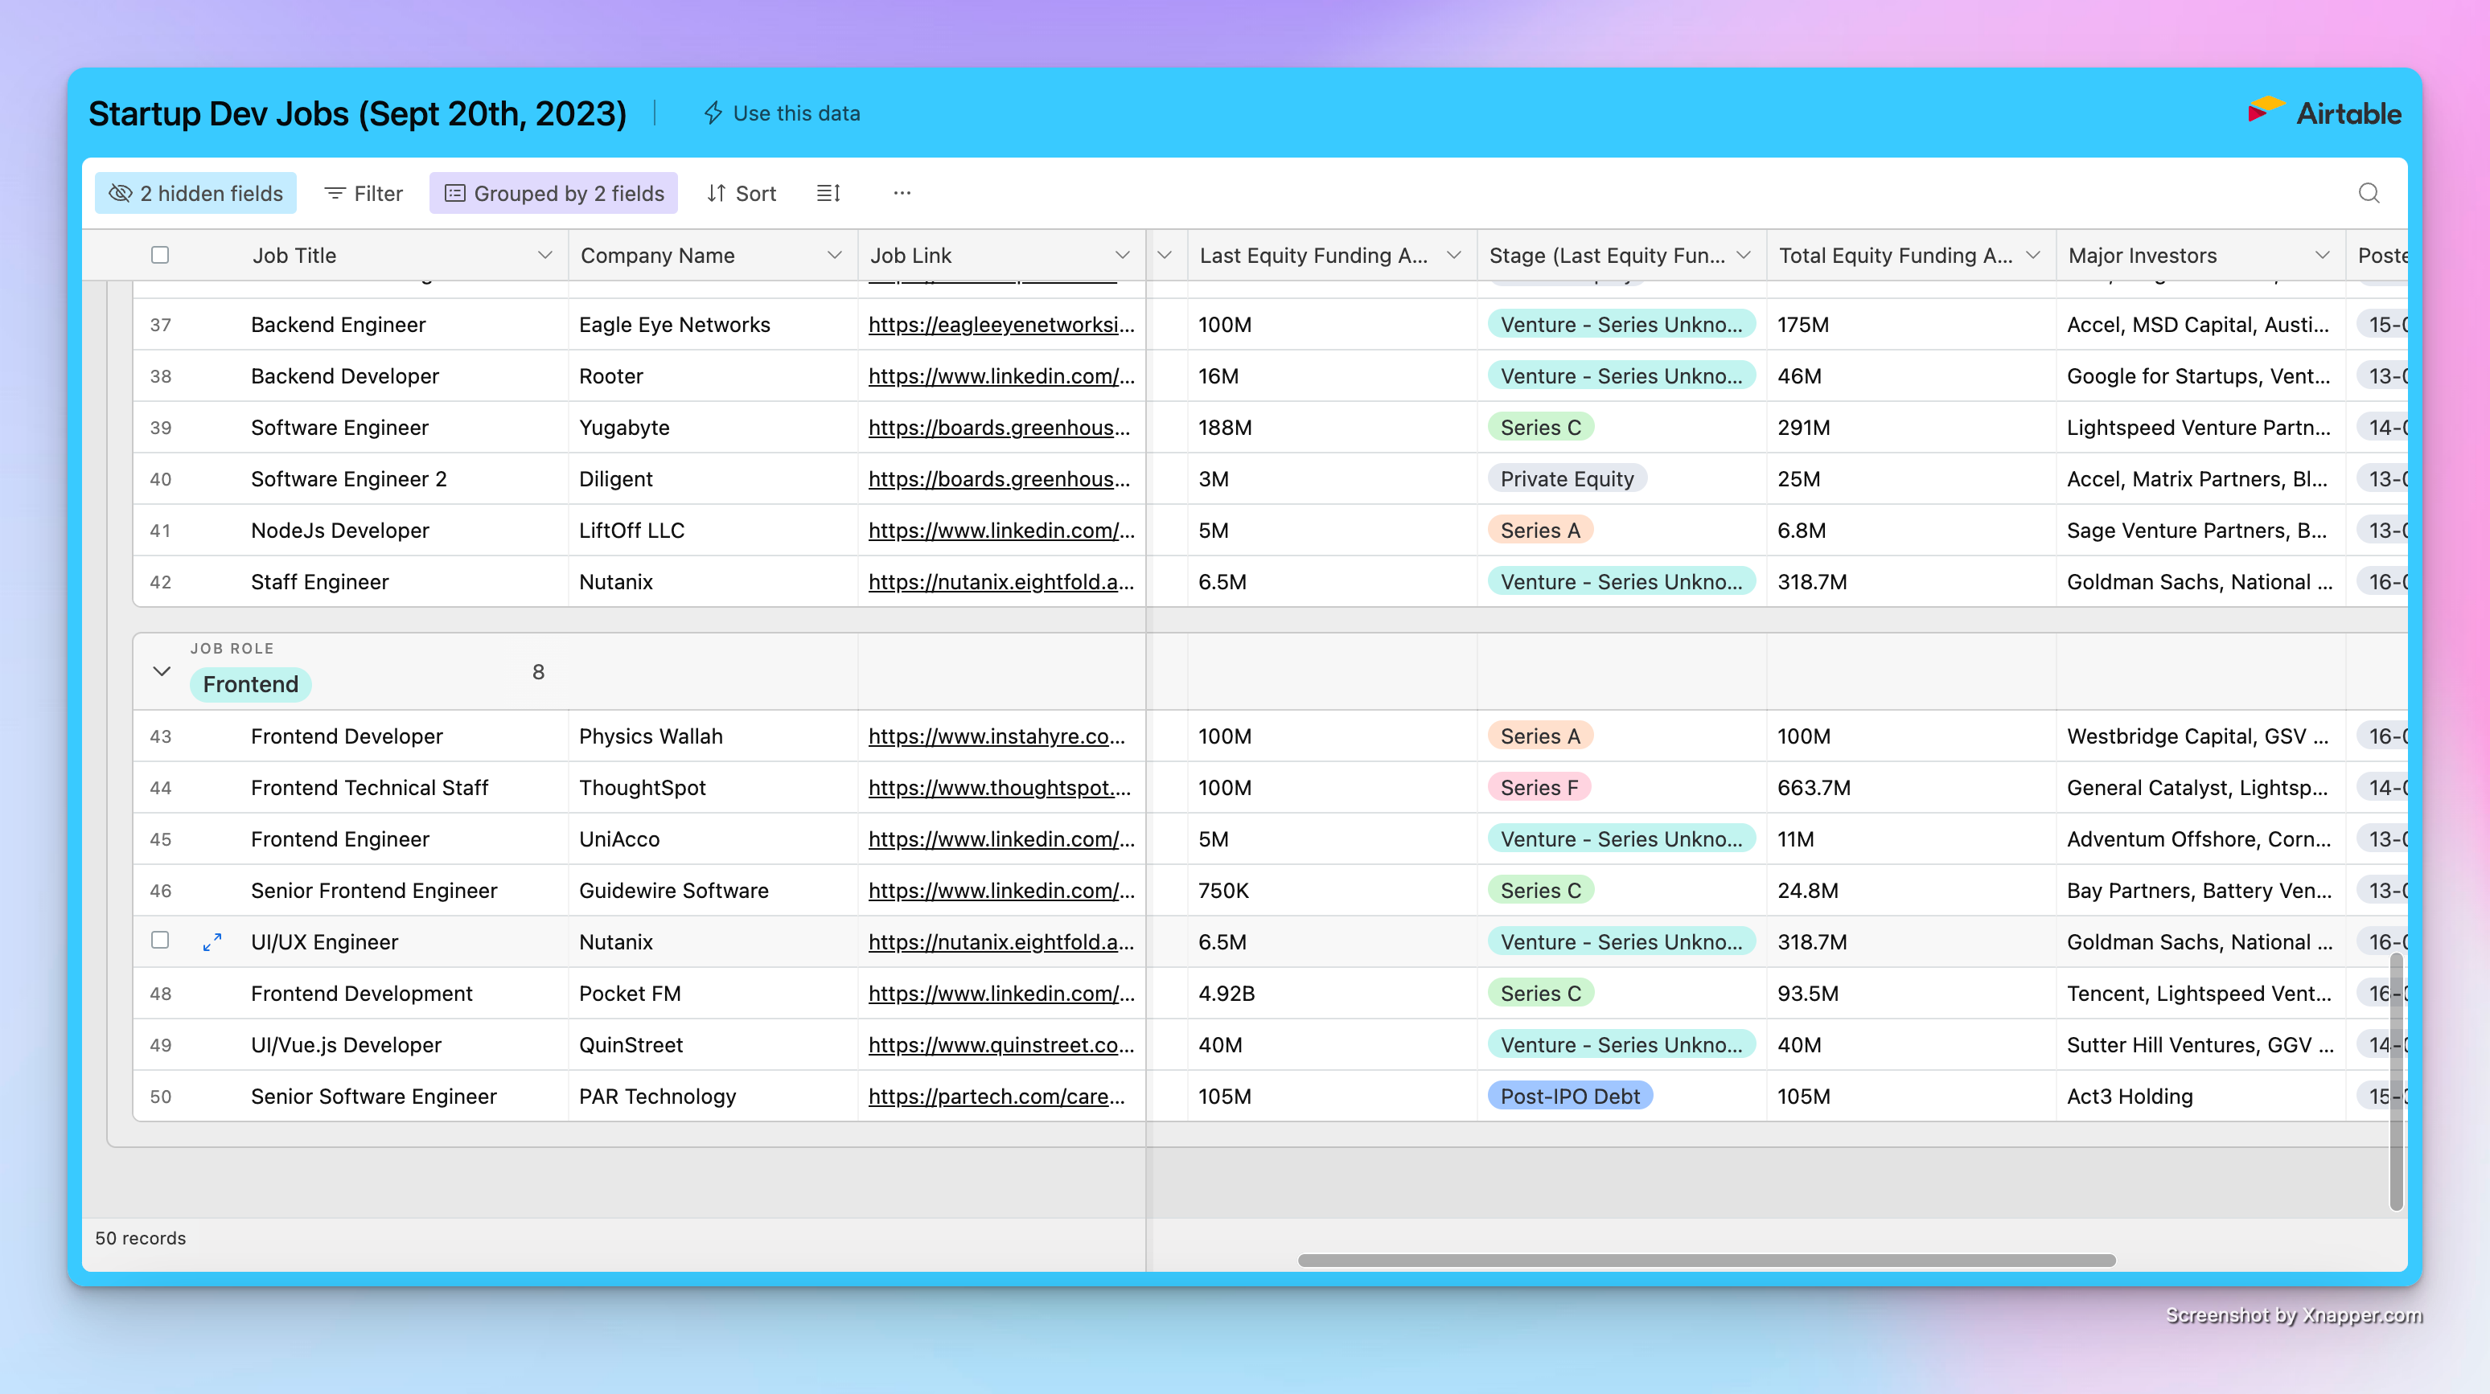
Task: Open Stage column dropdown arrow
Action: [1744, 255]
